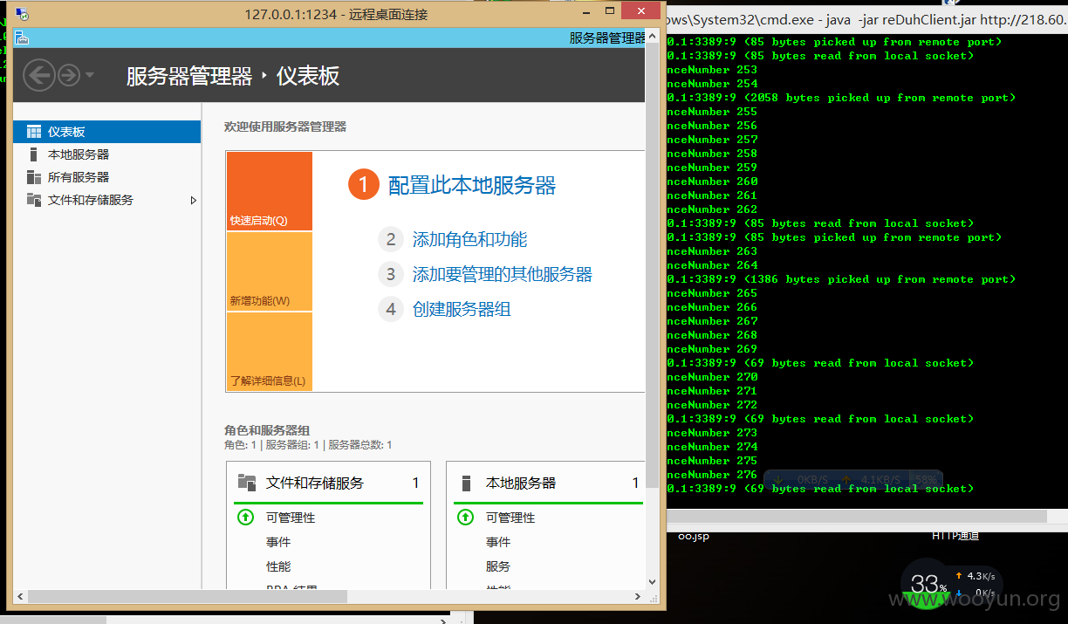Select the 了解详细信息(L) tile
This screenshot has width=1068, height=624.
269,351
